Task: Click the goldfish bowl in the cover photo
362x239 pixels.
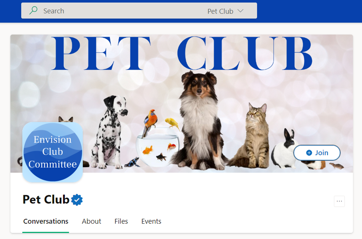Action: coord(158,147)
